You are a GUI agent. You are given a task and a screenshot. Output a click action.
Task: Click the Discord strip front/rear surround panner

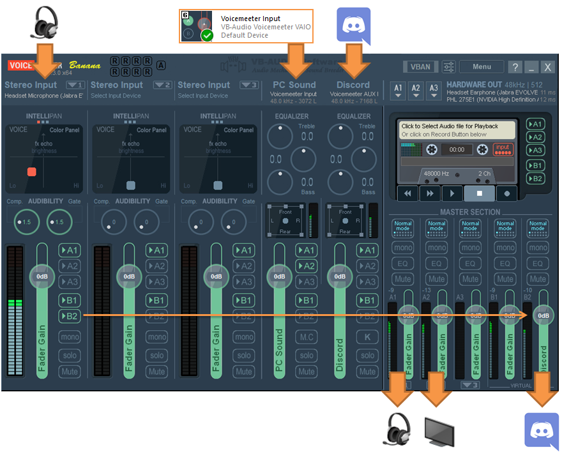point(346,221)
